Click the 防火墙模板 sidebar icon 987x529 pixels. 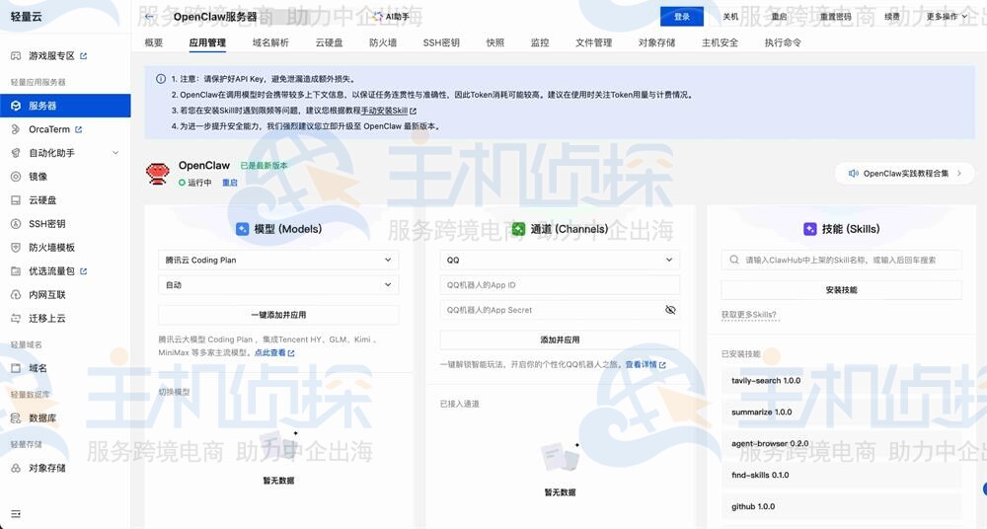pos(16,248)
